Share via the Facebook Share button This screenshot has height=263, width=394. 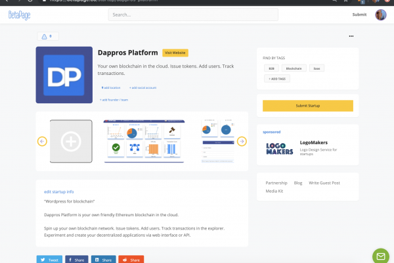pos(77,260)
